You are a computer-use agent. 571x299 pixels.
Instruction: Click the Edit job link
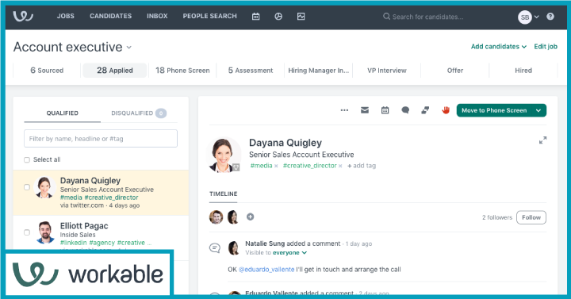[546, 46]
